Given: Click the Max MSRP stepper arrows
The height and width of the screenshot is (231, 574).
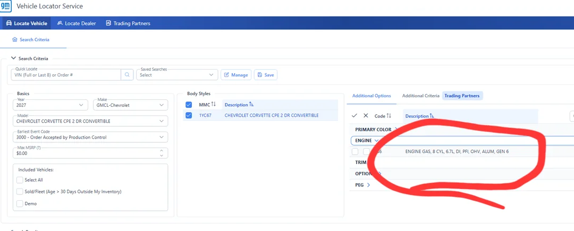Looking at the screenshot, I should 162,153.
